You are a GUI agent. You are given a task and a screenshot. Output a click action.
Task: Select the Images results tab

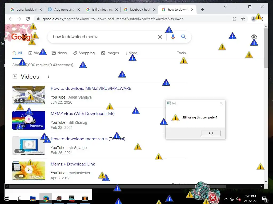point(110,53)
